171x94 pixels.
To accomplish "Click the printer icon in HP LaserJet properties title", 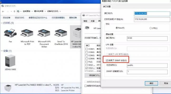I will 84,15.
